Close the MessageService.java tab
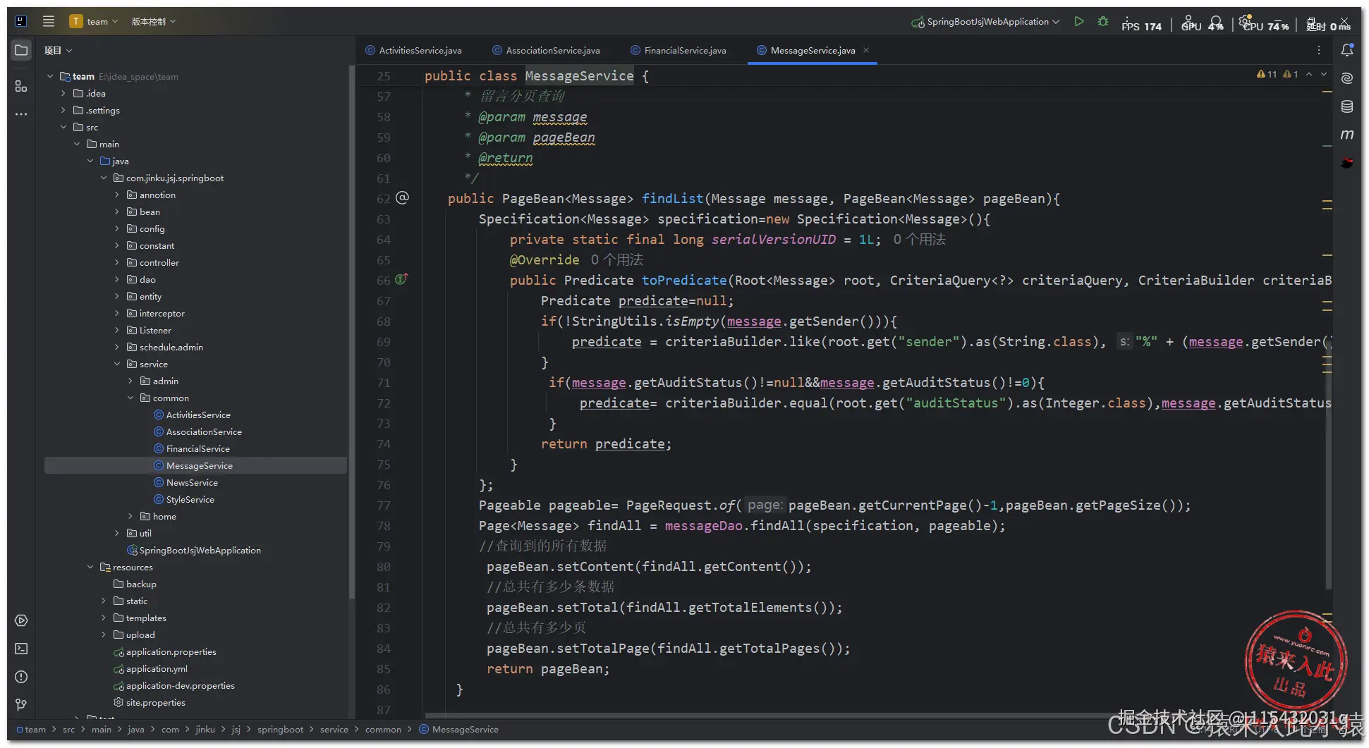Screen dimensions: 1369x748 click(866, 50)
